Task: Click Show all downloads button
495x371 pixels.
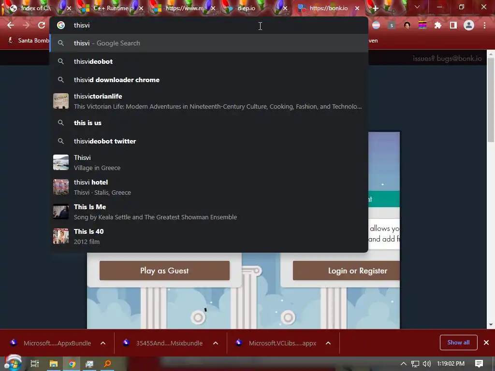Action: 458,342
